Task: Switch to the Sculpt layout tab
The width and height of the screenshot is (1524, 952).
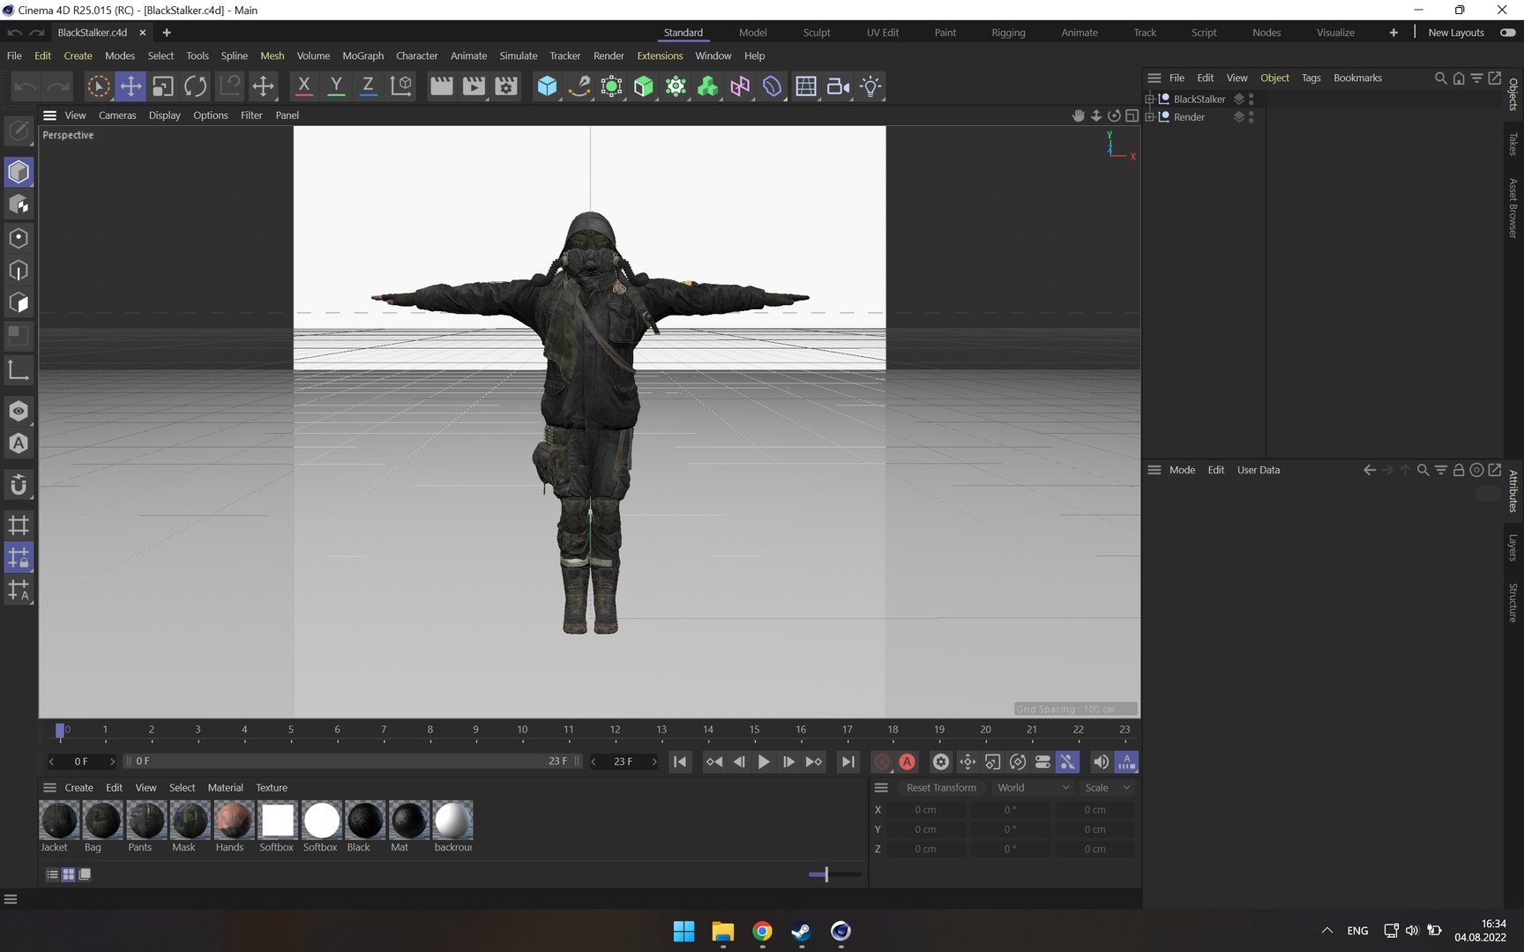Action: click(817, 33)
